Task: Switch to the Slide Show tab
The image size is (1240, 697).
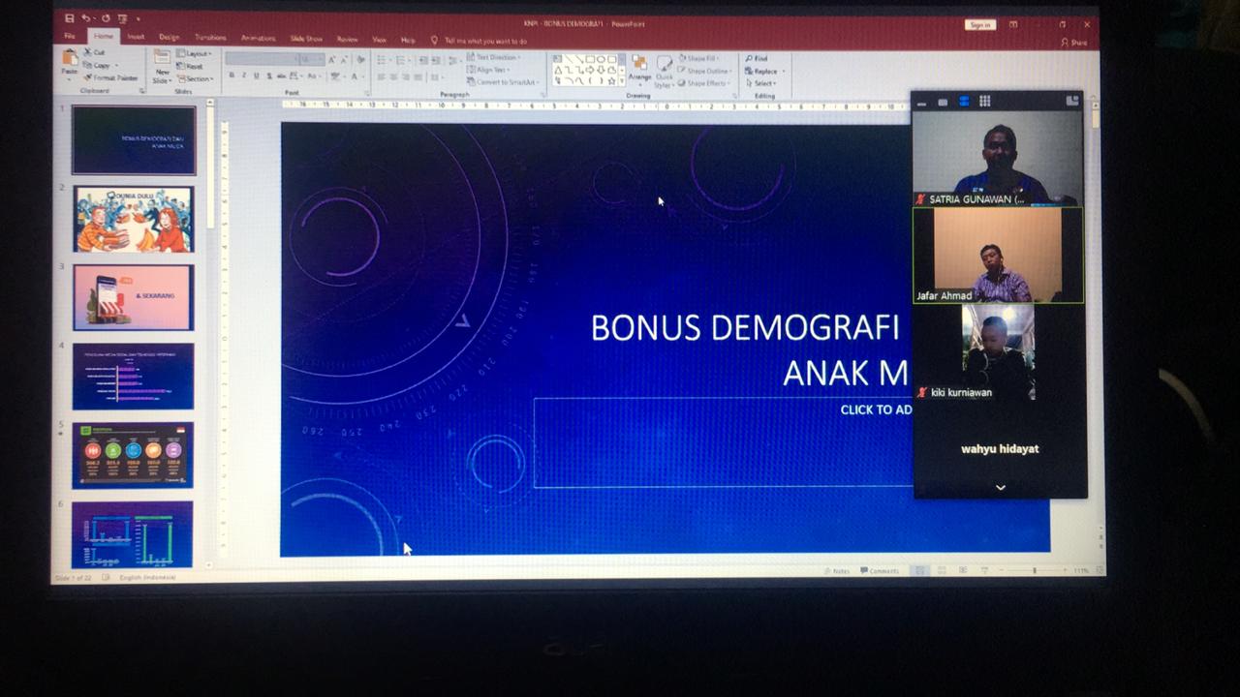Action: 306,39
